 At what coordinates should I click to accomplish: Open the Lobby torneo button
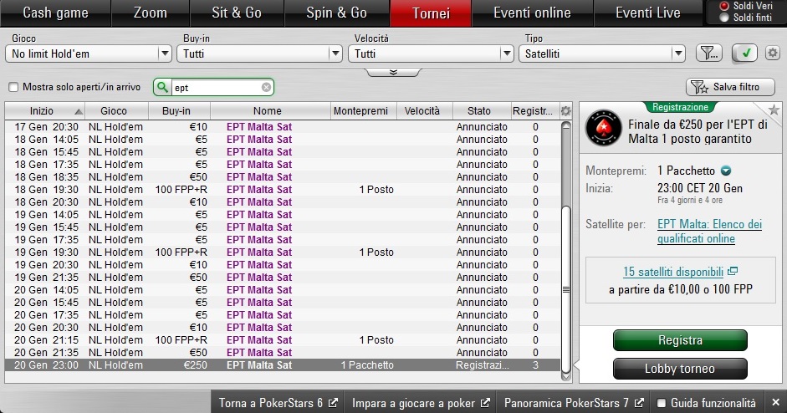680,369
